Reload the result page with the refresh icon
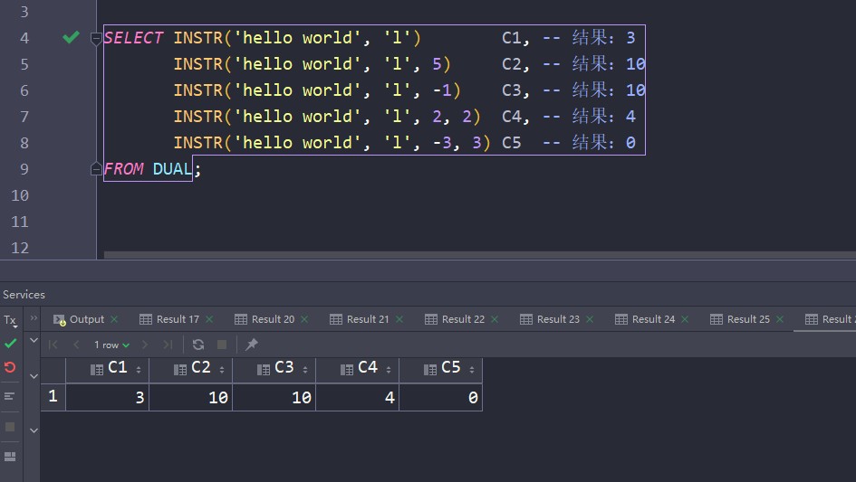This screenshot has width=856, height=482. point(198,345)
